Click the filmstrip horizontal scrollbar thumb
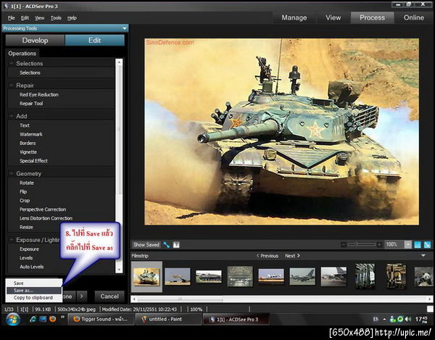Image resolution: width=435 pixels, height=340 pixels. tap(180, 299)
